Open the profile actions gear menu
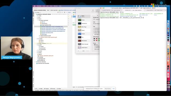Viewport: 171px width, 96px height. [83, 51]
